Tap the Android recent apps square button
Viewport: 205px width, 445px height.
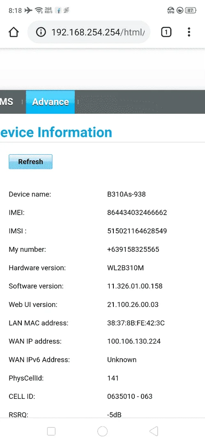51,431
